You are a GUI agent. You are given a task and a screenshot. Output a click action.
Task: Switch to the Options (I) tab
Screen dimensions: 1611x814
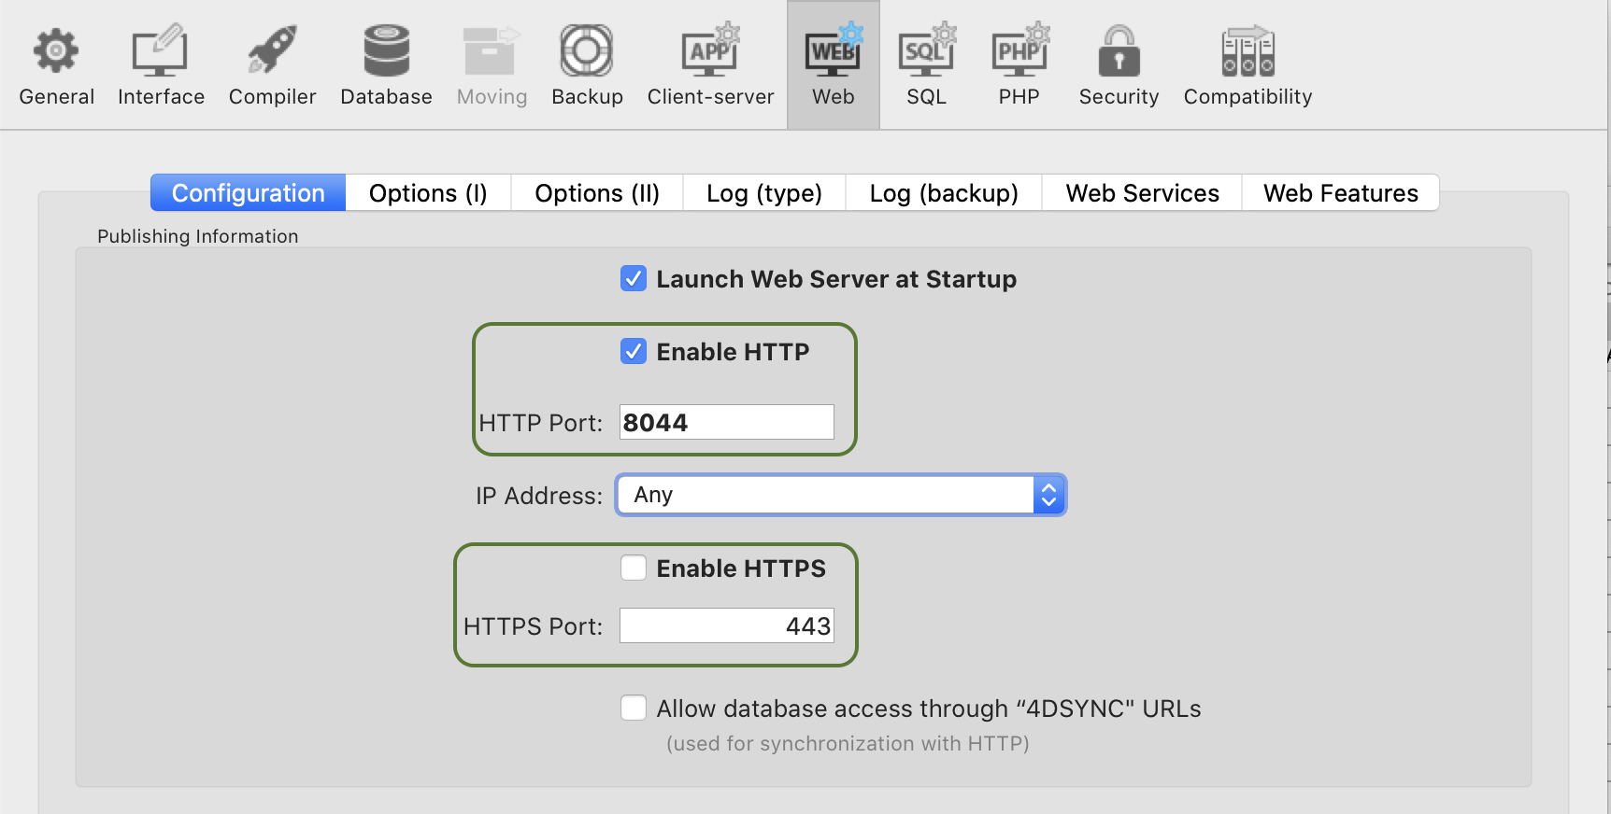pos(428,193)
